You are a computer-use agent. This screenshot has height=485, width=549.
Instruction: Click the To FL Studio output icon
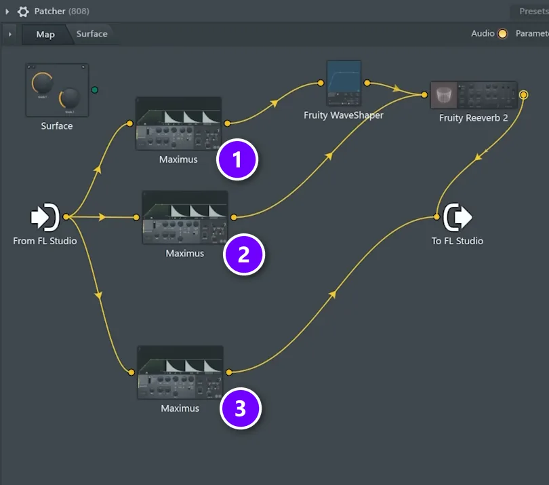(457, 217)
